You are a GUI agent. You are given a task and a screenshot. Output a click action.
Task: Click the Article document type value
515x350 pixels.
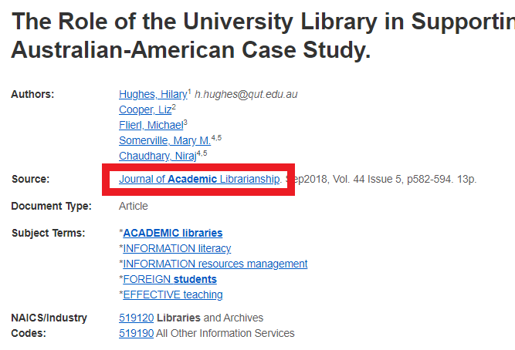(134, 206)
